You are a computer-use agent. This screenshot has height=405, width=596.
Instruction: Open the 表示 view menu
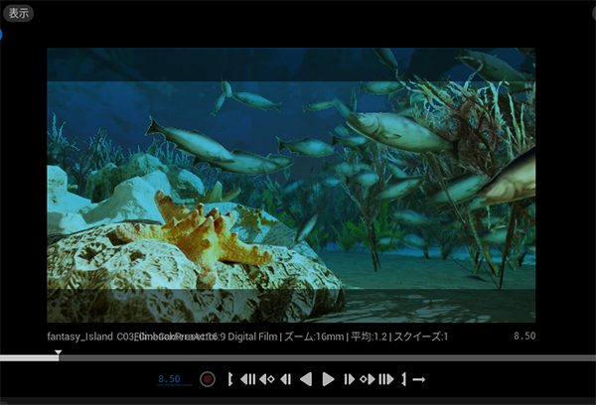(19, 14)
